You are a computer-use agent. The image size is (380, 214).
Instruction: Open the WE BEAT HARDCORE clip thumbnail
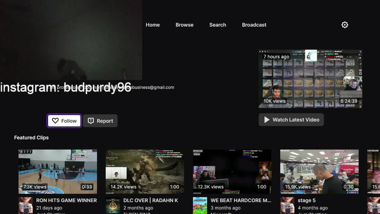click(x=232, y=171)
